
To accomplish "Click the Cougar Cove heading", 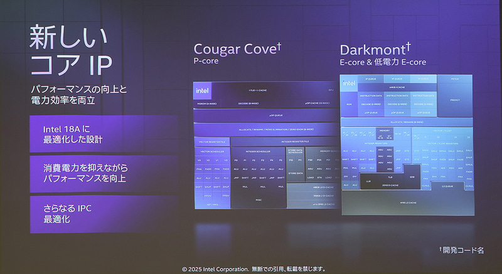I will [x=237, y=50].
